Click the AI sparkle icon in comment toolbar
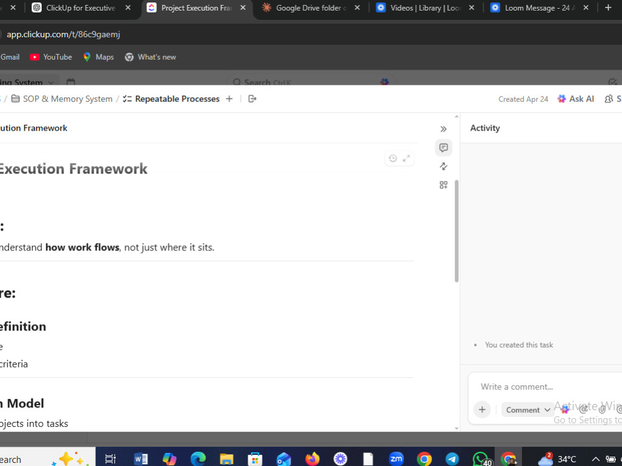Screen dimensions: 622x466 [565, 409]
